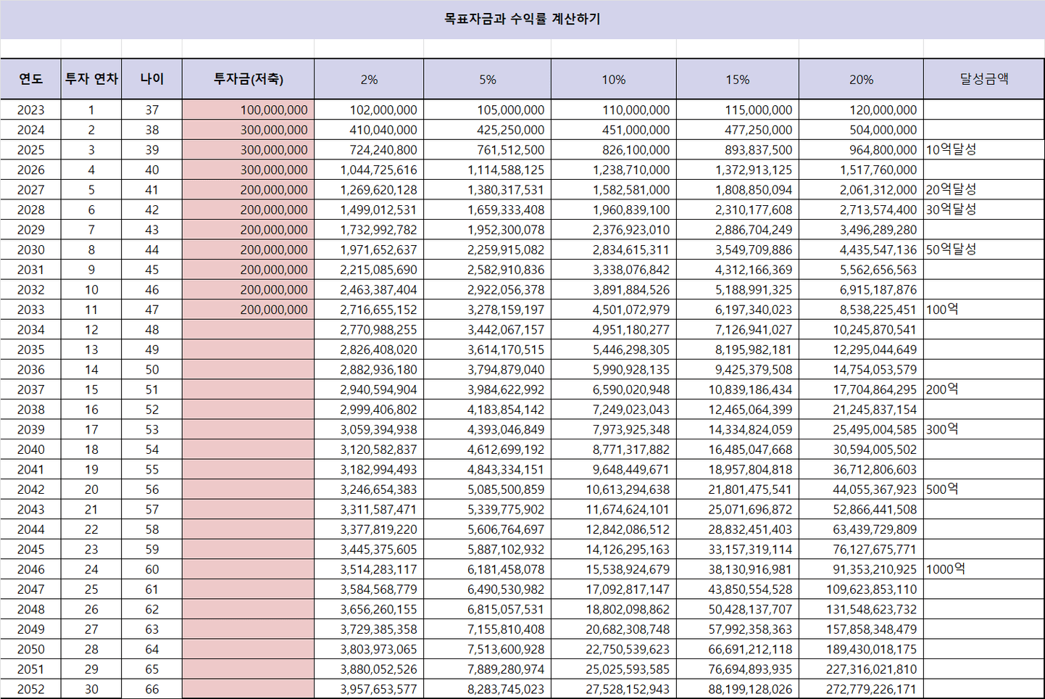Click the 120,000,000 cell
Image resolution: width=1045 pixels, height=699 pixels.
click(861, 109)
